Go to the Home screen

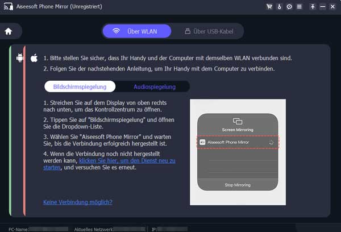[9, 31]
